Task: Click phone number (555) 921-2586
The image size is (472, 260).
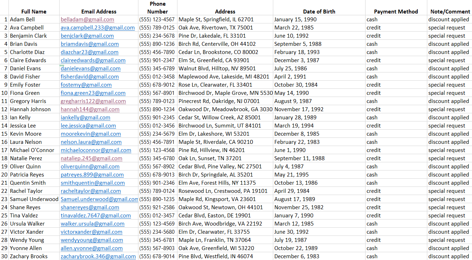Action: click(157, 207)
